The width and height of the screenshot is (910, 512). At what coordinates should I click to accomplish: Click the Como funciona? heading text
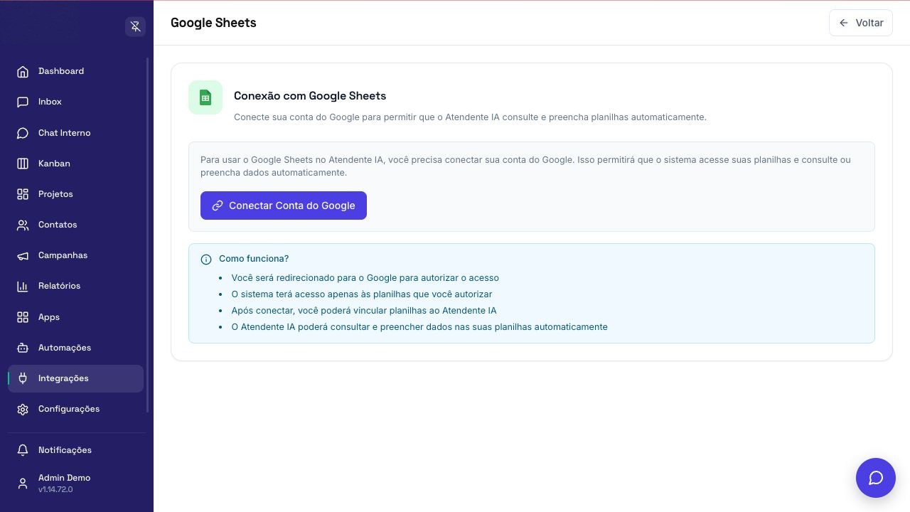click(254, 259)
